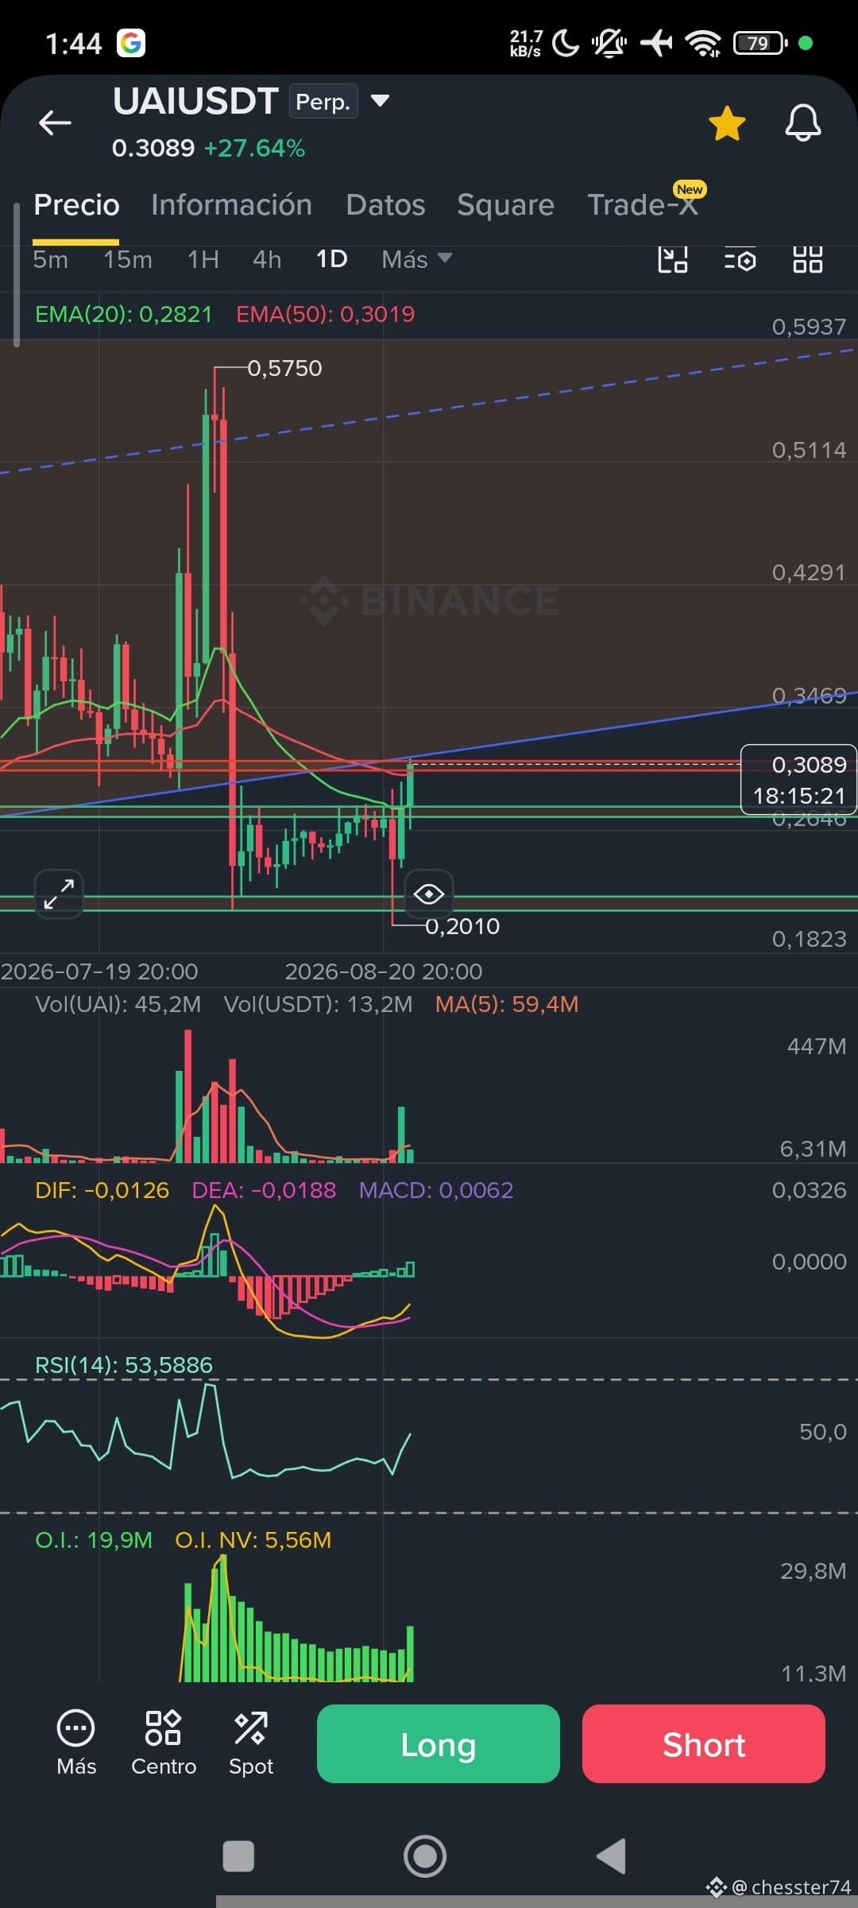Go back using the arrow icon

pos(55,123)
